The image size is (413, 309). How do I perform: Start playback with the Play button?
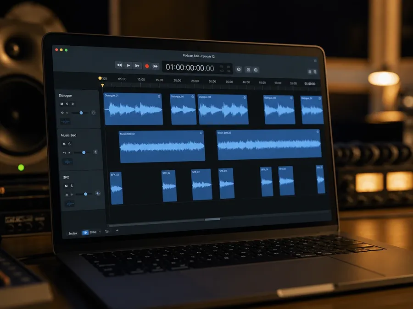point(128,65)
